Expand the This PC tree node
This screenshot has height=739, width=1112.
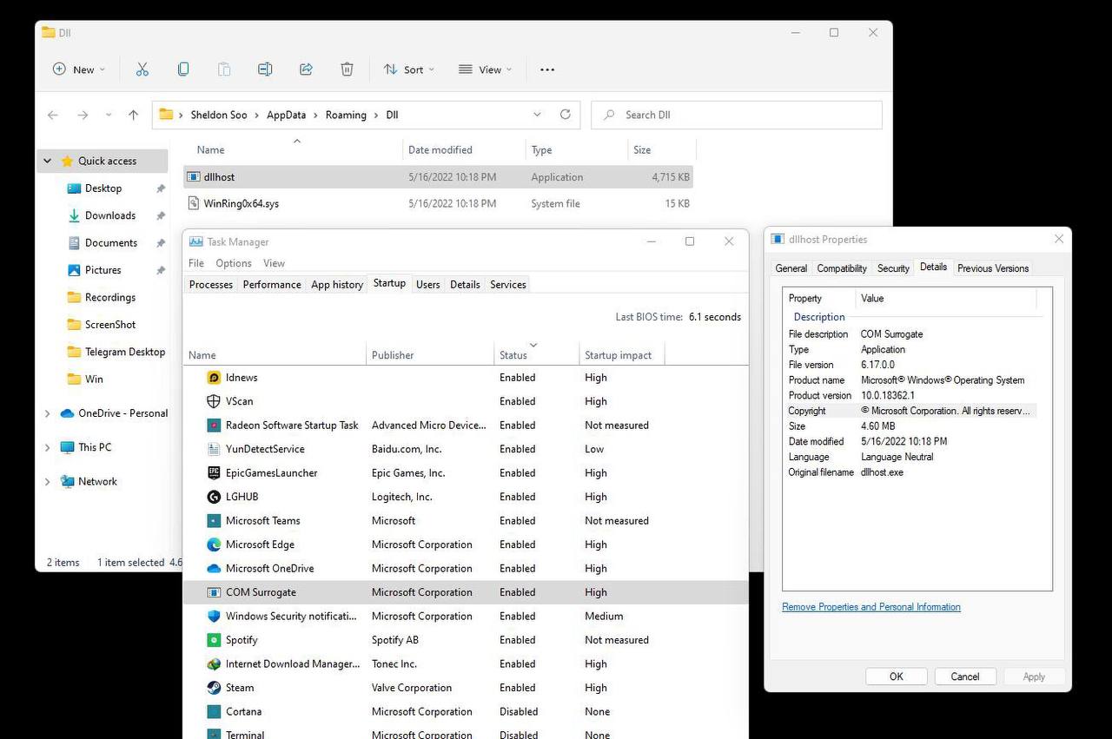tap(48, 447)
